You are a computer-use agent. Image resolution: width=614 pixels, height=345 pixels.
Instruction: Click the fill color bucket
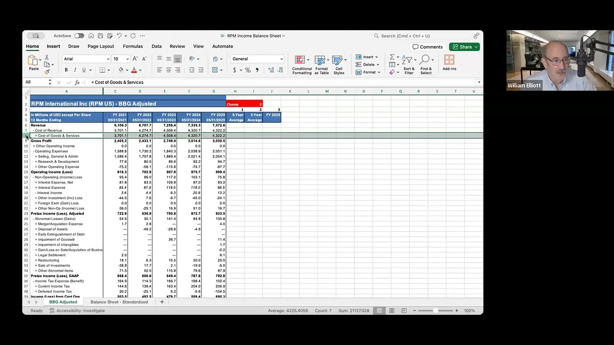(x=121, y=70)
